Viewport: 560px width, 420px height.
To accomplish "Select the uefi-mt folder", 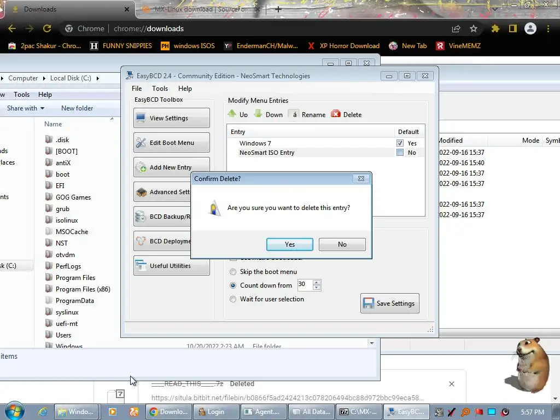I will (66, 324).
